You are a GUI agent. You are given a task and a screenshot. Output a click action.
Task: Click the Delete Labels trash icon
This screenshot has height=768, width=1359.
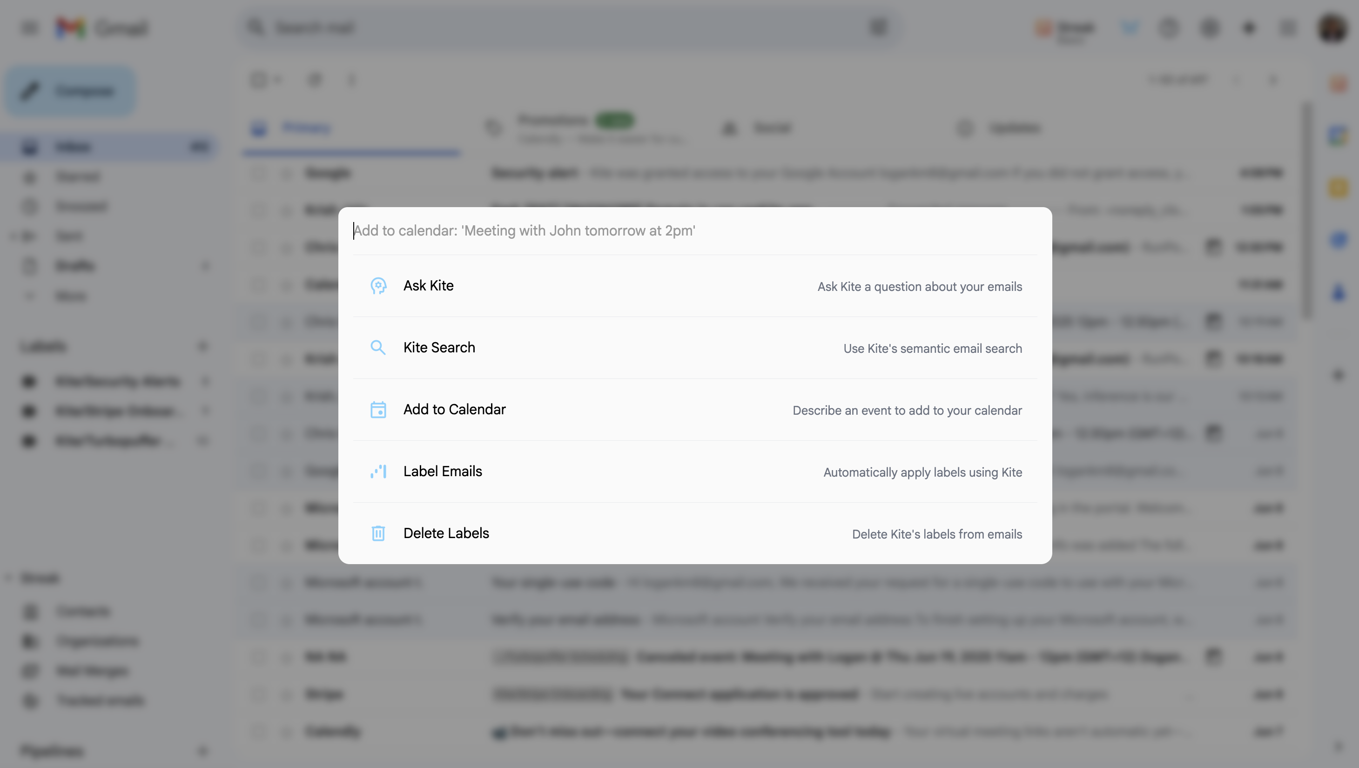point(378,533)
